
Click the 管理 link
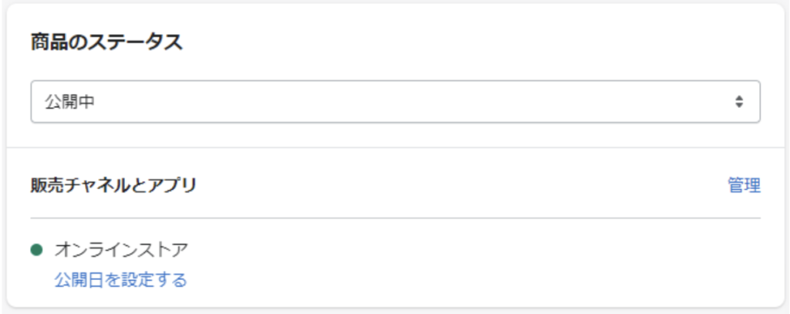point(744,185)
